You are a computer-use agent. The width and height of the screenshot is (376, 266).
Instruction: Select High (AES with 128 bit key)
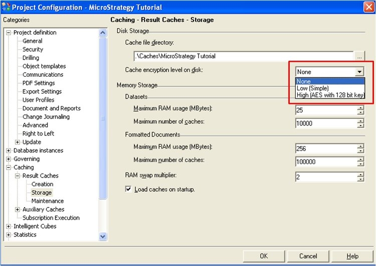(x=330, y=95)
